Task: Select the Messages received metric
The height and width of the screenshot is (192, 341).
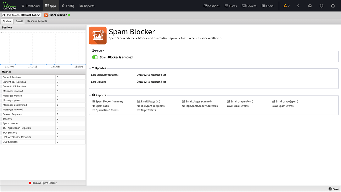Action: [x=43, y=110]
